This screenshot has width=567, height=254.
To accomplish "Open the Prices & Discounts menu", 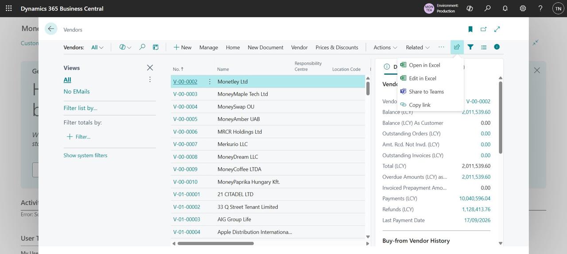I will coord(337,47).
